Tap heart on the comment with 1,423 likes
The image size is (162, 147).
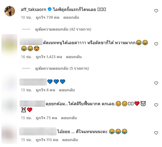click(x=156, y=44)
